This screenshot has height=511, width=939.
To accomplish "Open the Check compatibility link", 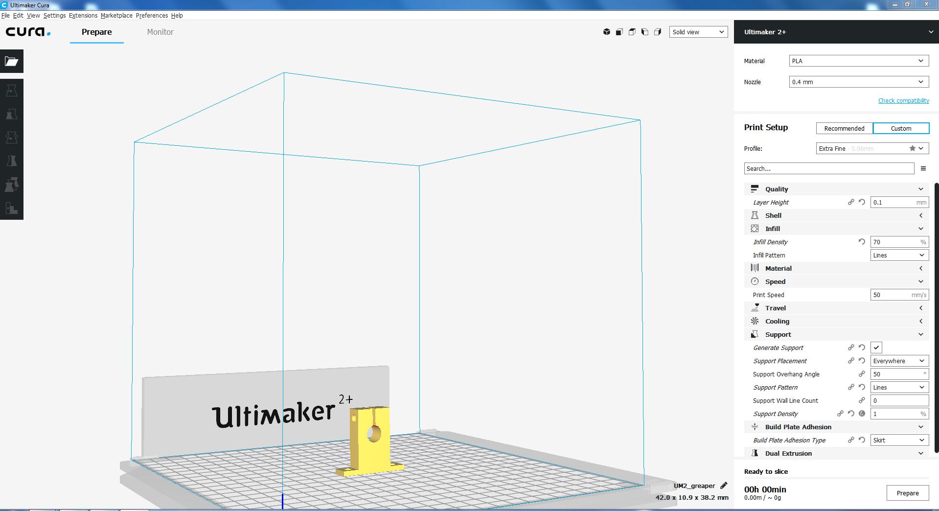I will pos(903,100).
